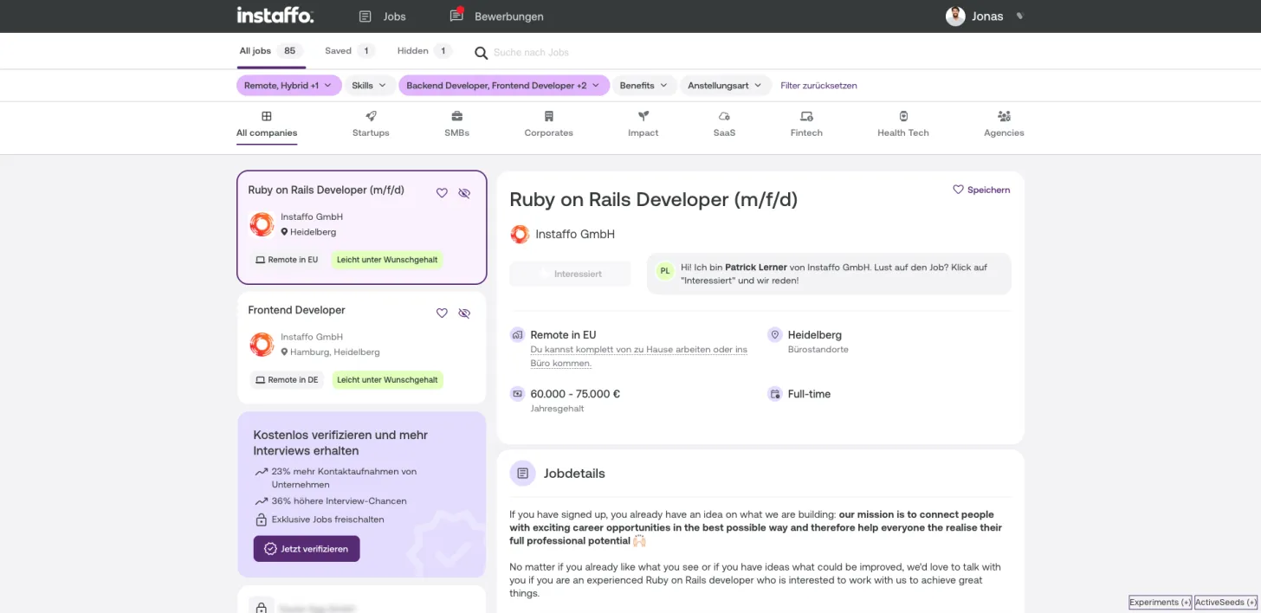Click the salary money icon
1261x613 pixels.
(x=517, y=394)
